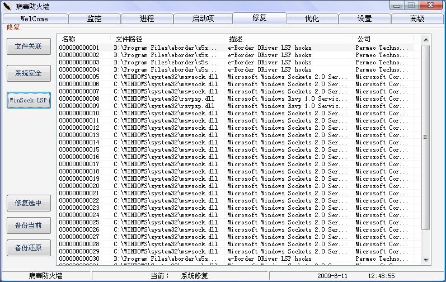Click the 备份当前 button

pyautogui.click(x=29, y=225)
